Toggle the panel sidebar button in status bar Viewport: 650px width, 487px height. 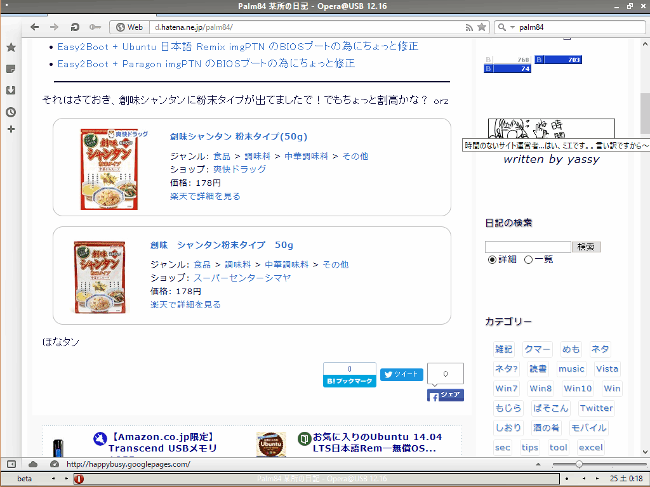pyautogui.click(x=11, y=464)
